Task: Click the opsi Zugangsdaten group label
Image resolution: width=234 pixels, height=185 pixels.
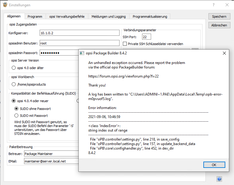Action: click(23, 24)
